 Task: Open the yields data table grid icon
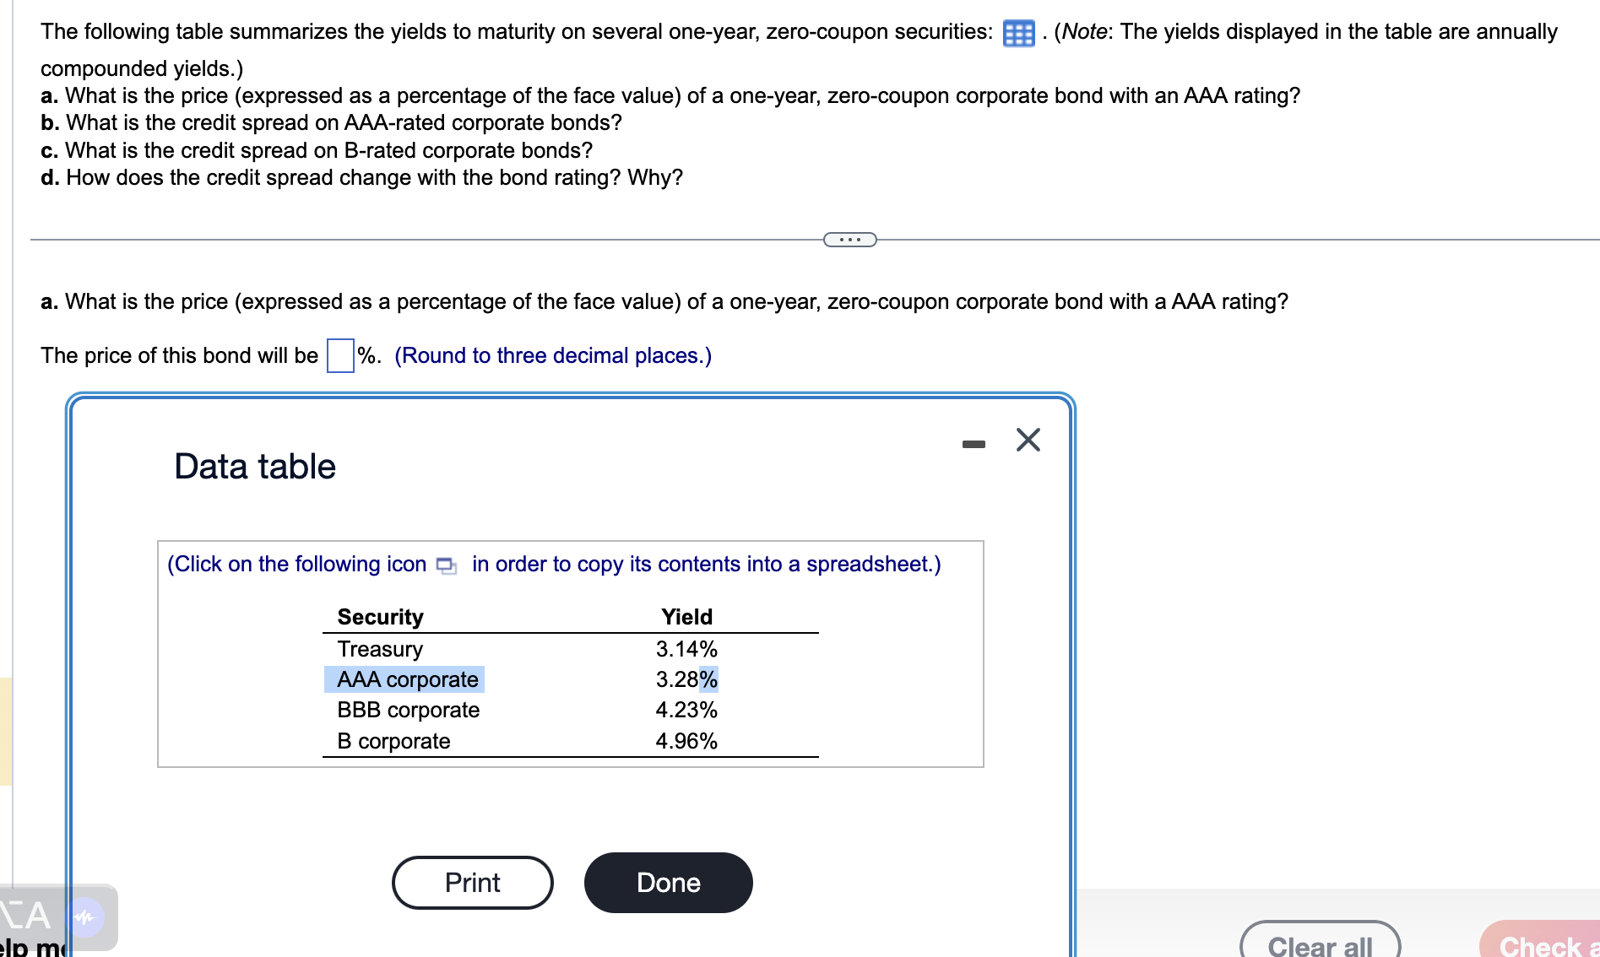[x=1018, y=34]
